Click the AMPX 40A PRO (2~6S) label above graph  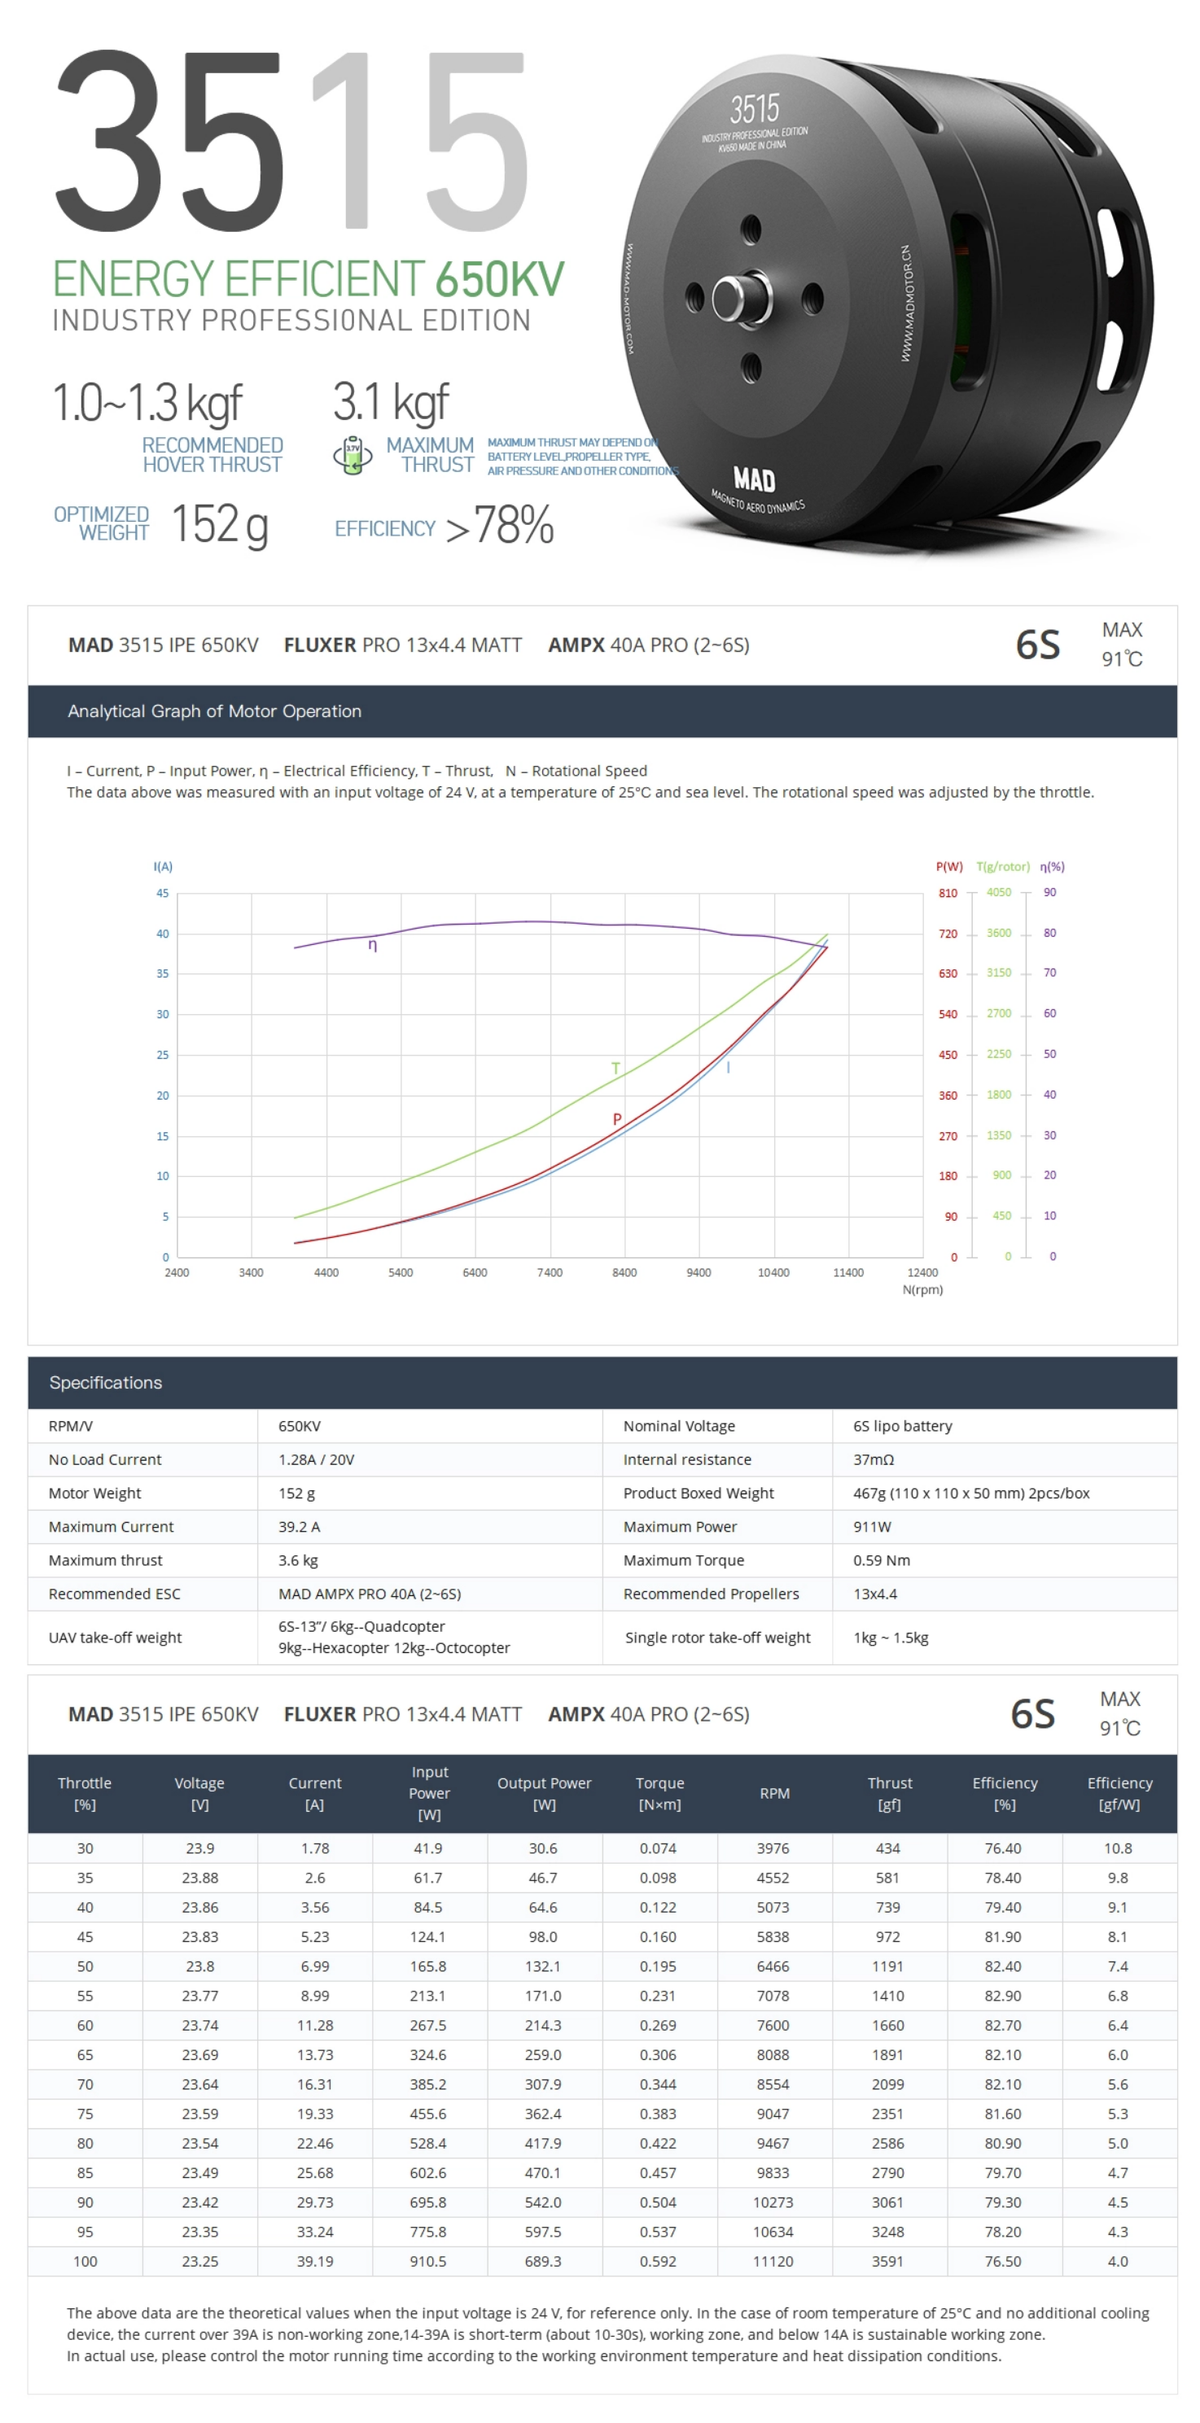tap(649, 645)
